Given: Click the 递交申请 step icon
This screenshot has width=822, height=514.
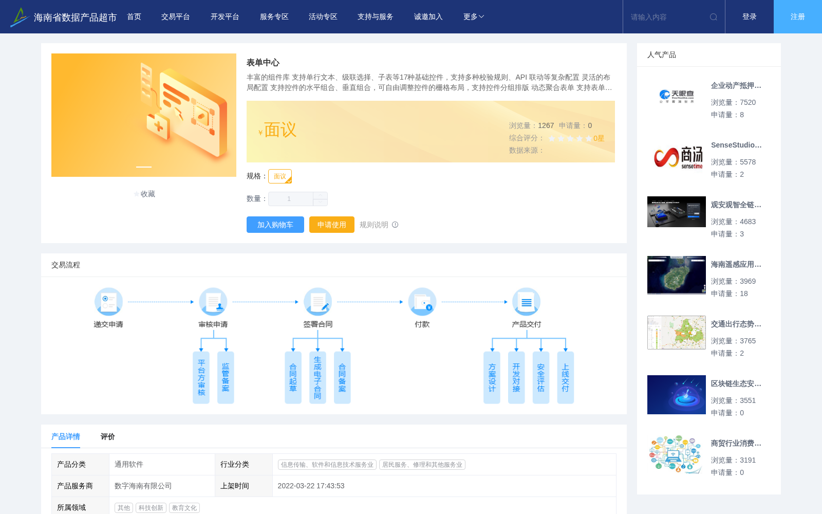Looking at the screenshot, I should pos(108,302).
